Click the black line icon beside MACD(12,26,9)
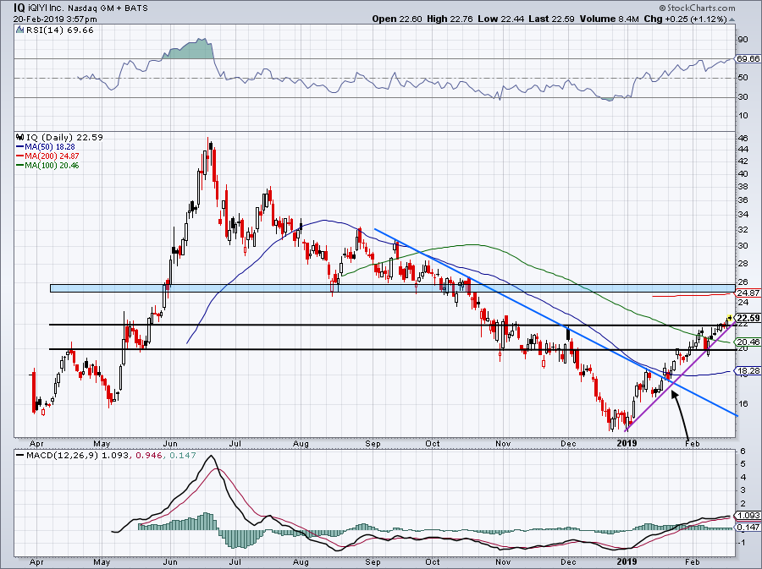This screenshot has width=762, height=569. pos(19,455)
